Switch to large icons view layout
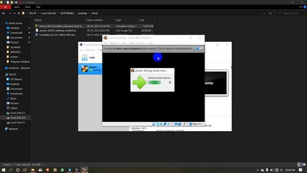This screenshot has width=307, height=173. [x=304, y=164]
